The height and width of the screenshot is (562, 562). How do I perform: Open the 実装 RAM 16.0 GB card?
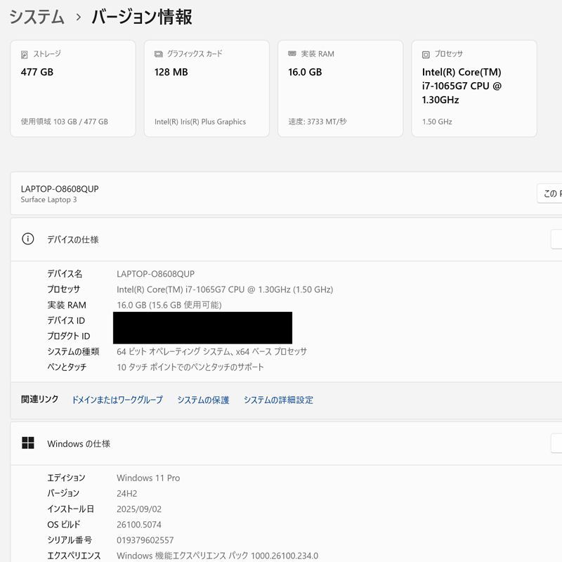coord(341,89)
